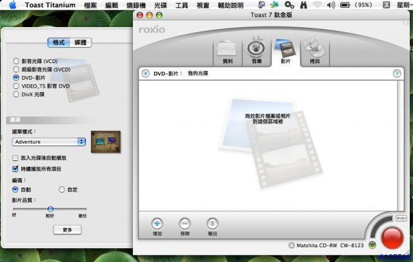Select the Video (影片) disc category
Screen dimensions: 413x262
point(285,51)
